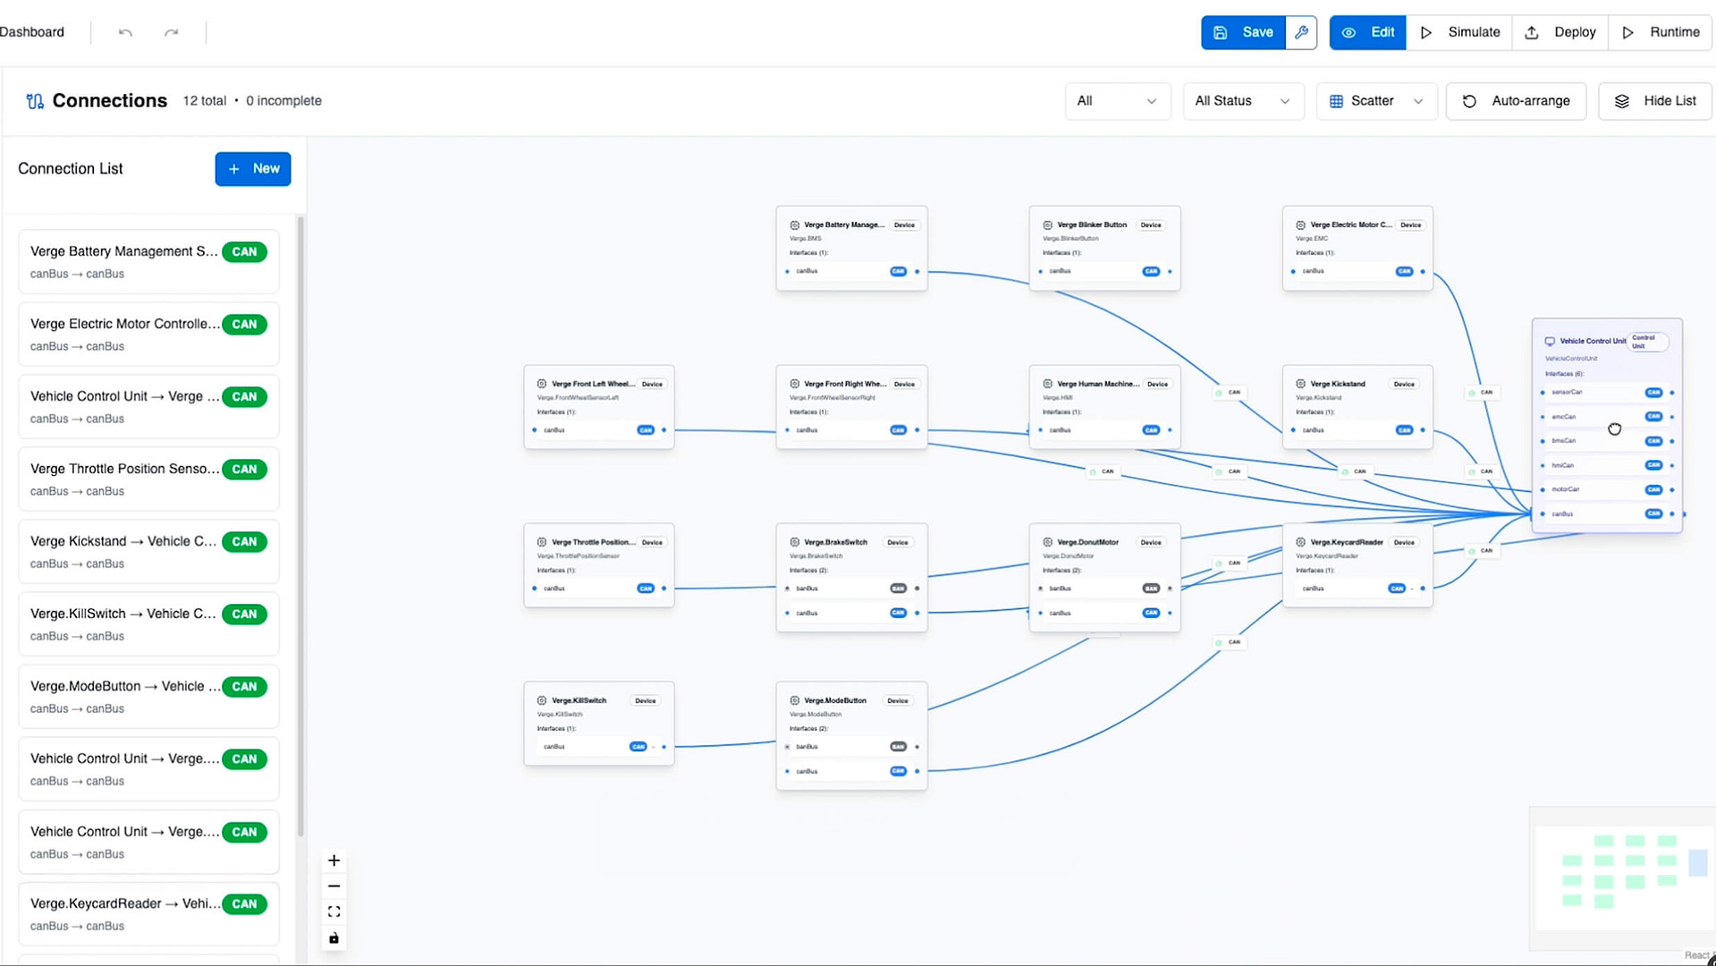Select the bmsCan interface on Vehicle Control Unit
This screenshot has height=966, width=1716.
(1607, 441)
